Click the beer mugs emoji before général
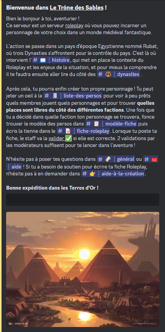Image resolution: width=165 pixels, height=332 pixels. [x=108, y=159]
